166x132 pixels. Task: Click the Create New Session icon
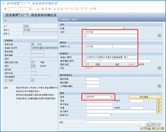point(83,9)
